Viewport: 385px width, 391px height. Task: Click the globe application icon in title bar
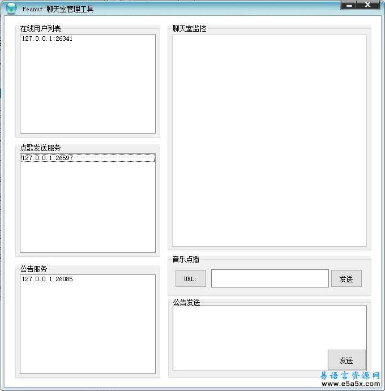point(11,8)
